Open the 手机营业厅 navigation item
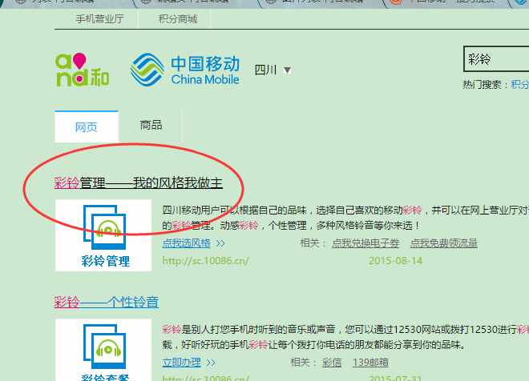529x381 pixels. click(99, 19)
